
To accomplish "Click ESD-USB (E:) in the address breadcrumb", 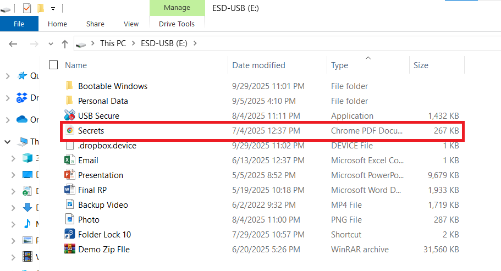I will [164, 43].
